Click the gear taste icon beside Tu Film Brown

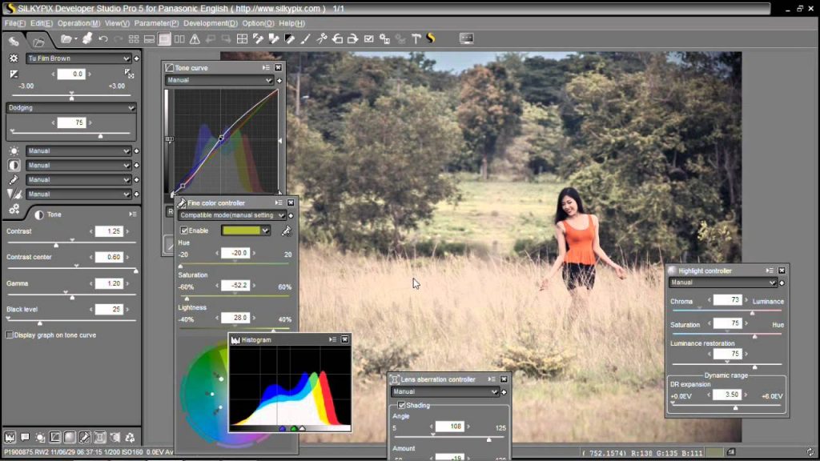[x=14, y=58]
